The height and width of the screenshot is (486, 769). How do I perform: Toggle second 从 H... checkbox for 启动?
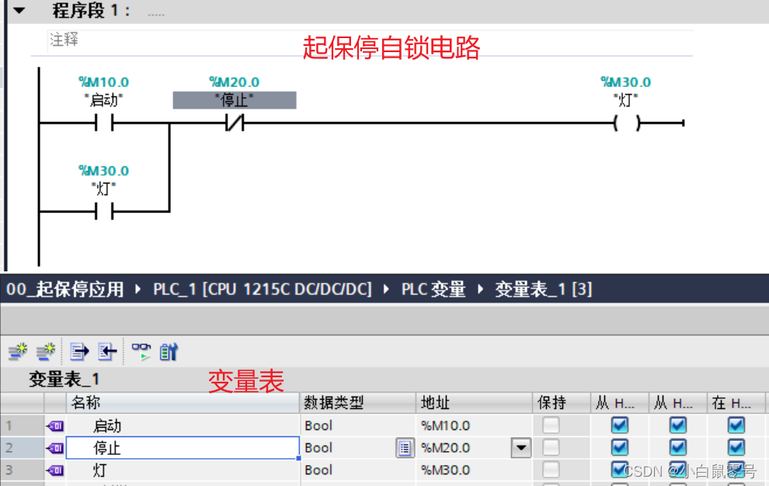point(678,425)
